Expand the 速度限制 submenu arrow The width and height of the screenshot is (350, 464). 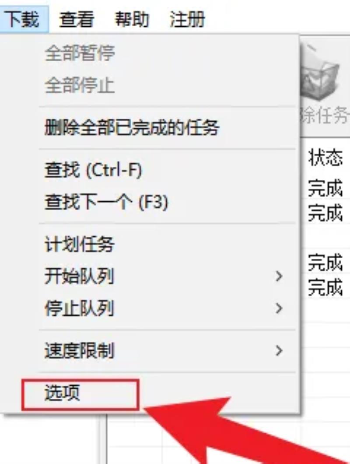(x=278, y=351)
